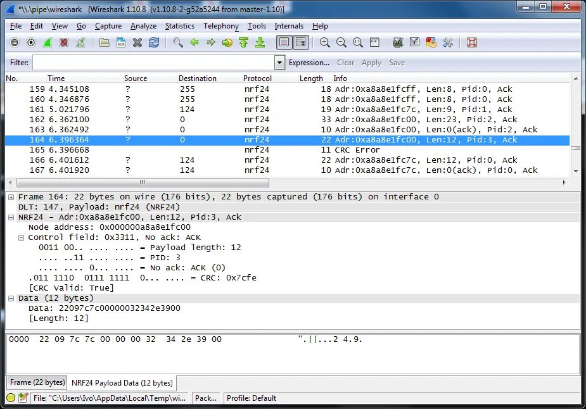This screenshot has width=586, height=409.
Task: Reload the current capture file
Action: [154, 42]
